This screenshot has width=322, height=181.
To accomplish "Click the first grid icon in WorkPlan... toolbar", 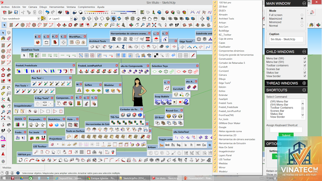I will tap(72, 42).
